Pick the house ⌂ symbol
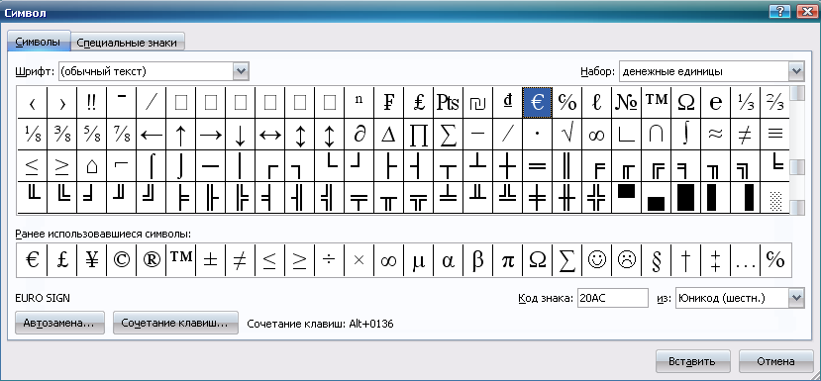Viewport: 821px width, 381px height. [x=91, y=166]
